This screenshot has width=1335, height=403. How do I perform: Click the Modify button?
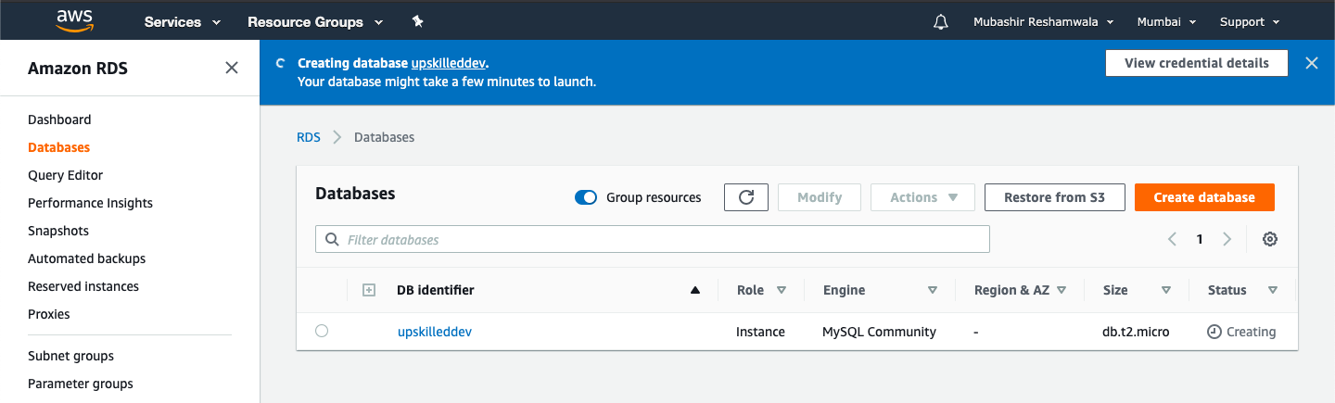pyautogui.click(x=820, y=197)
